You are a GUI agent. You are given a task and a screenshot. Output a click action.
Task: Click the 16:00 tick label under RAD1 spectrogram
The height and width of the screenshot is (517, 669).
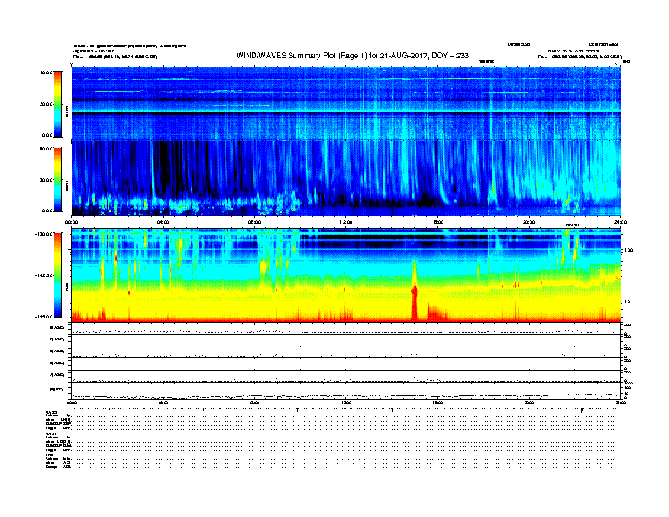[x=438, y=222]
